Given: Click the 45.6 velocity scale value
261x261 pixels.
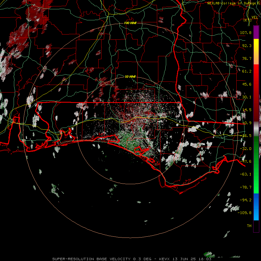Looking at the screenshot, I should click(x=247, y=84).
